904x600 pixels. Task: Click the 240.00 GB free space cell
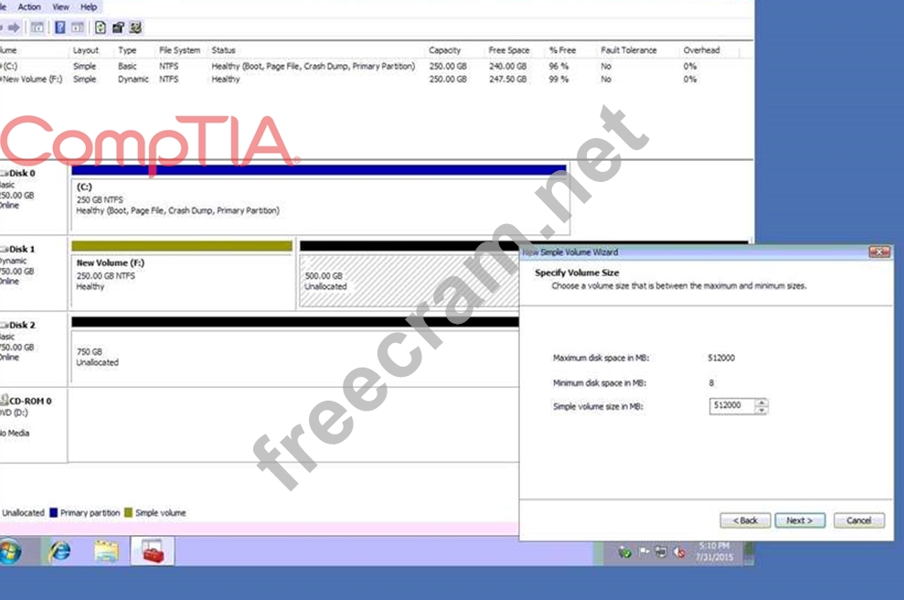[x=507, y=67]
